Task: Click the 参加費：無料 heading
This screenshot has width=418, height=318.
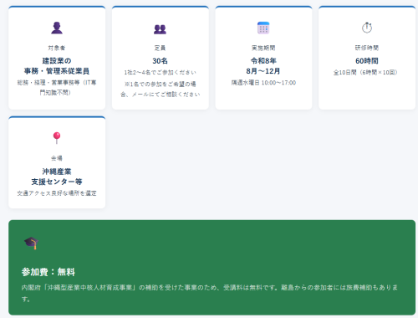Action: (x=48, y=272)
